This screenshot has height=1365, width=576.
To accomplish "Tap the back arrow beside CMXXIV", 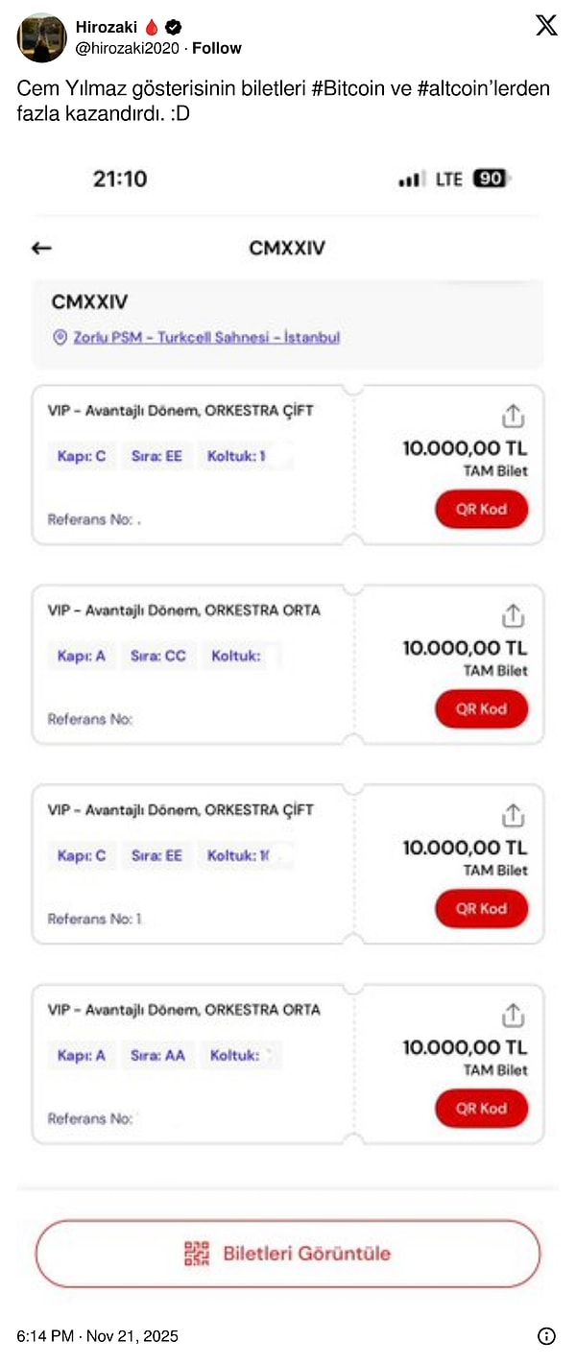I will (x=41, y=249).
